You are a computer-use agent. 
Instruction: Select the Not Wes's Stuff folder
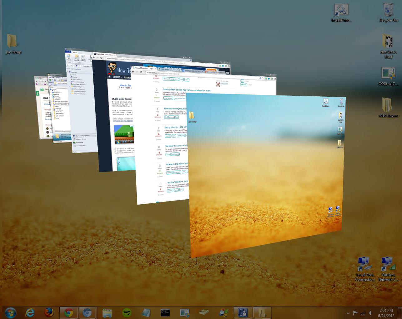tap(388, 46)
